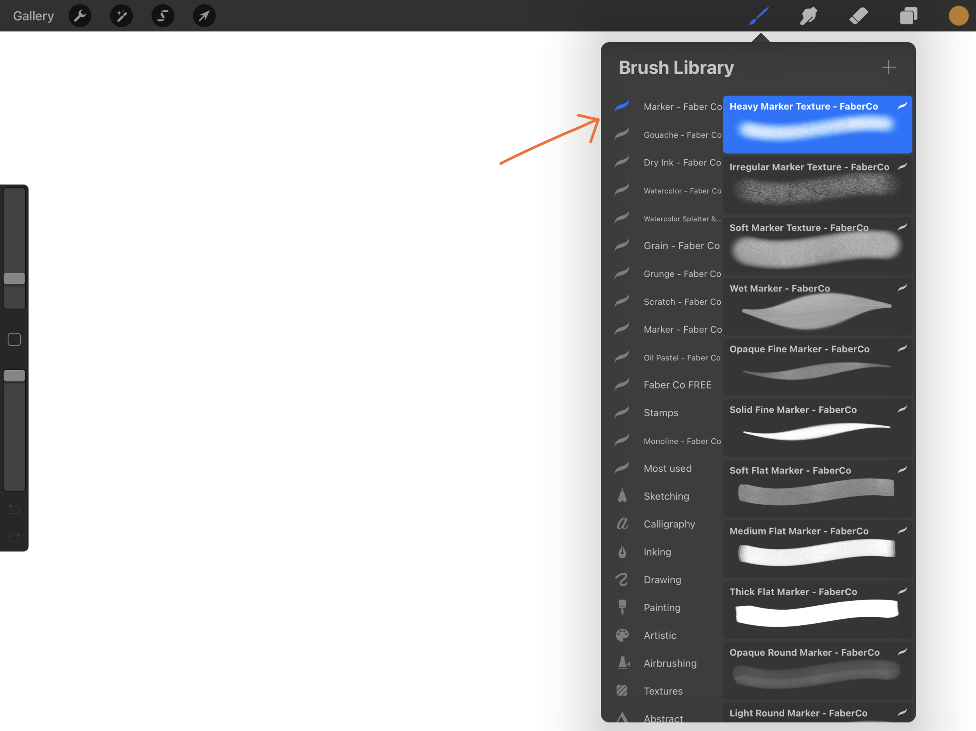Select the Sketching pencil icon
Screen dimensions: 976x731
pos(622,495)
